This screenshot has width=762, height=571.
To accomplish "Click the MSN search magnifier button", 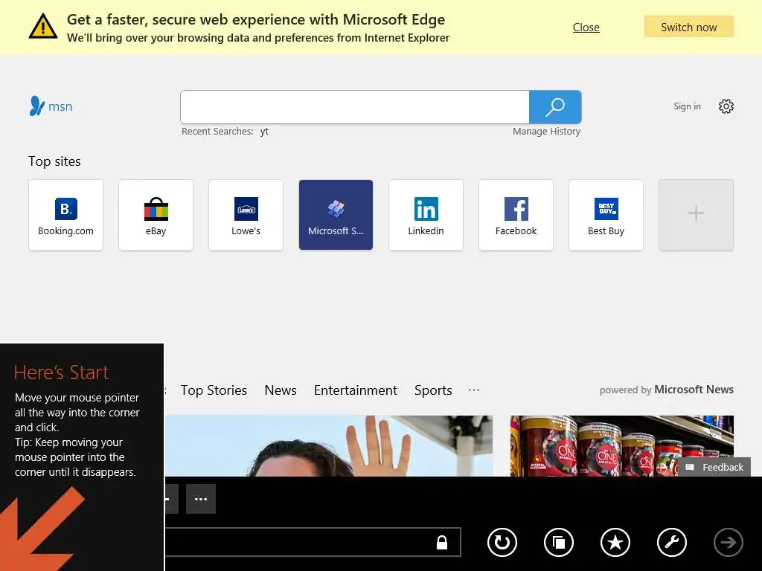I will (555, 107).
